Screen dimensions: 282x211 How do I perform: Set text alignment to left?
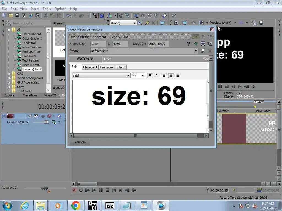click(x=164, y=75)
